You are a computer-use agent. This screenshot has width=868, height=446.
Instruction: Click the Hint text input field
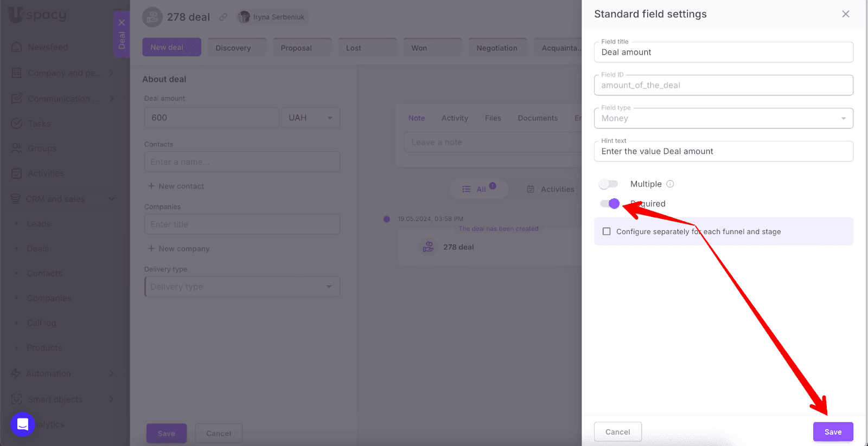click(x=723, y=152)
